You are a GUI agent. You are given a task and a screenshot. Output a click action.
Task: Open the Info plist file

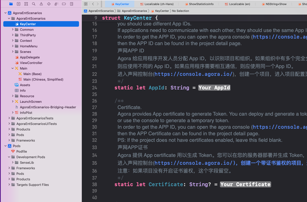[x=23, y=90]
